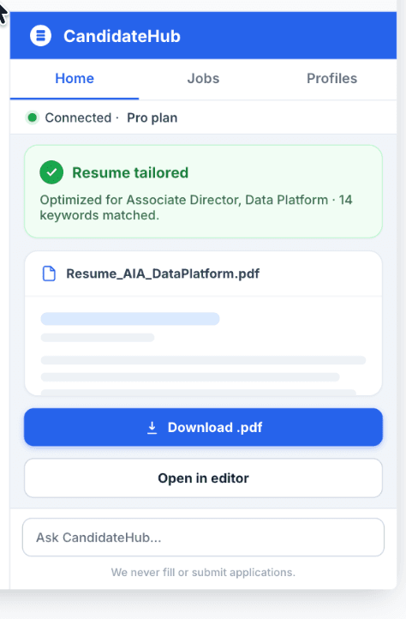Focus the Ask CandidateHub input field
The width and height of the screenshot is (406, 619).
click(x=203, y=538)
